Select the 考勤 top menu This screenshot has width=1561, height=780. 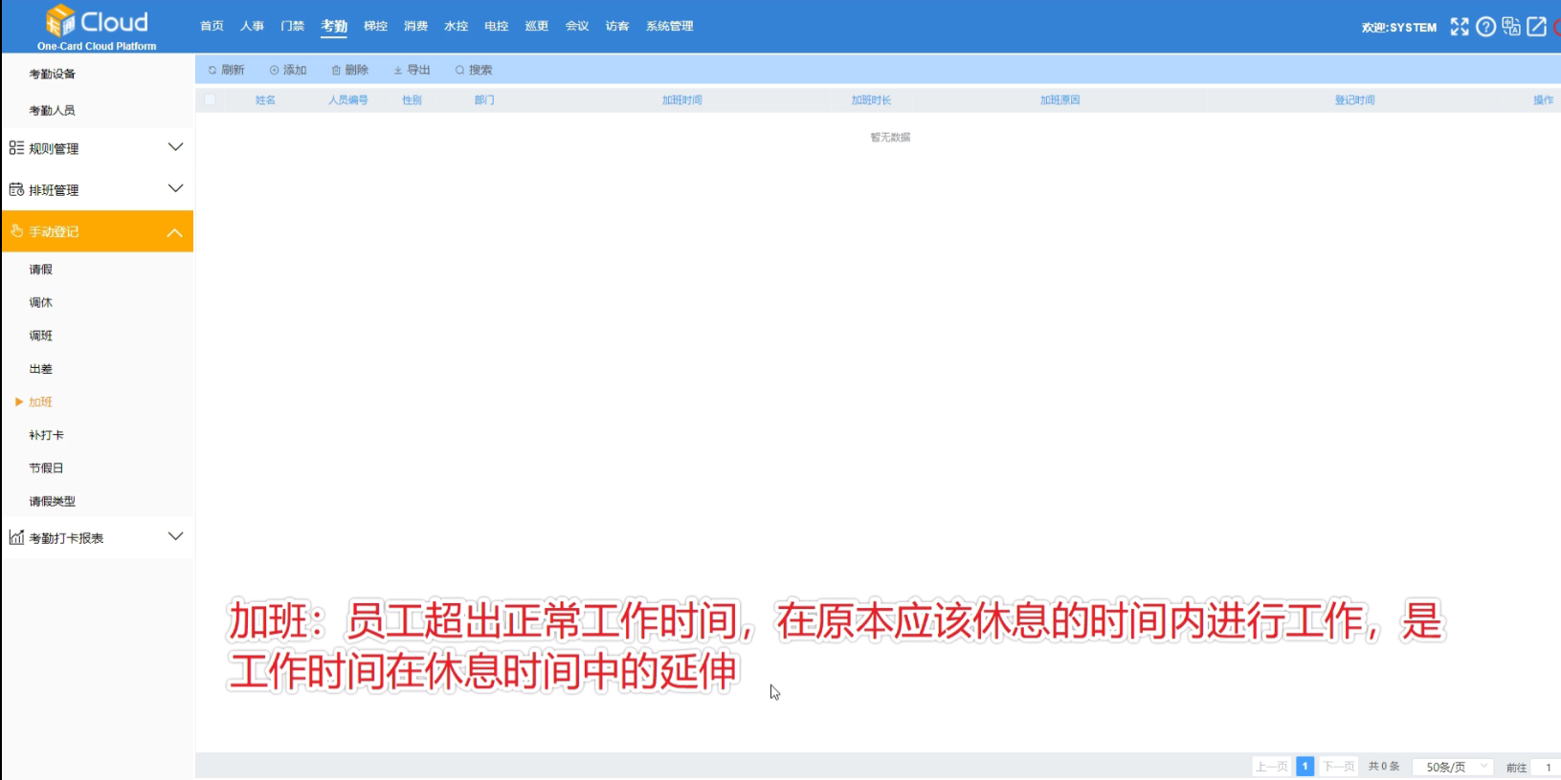pos(334,26)
